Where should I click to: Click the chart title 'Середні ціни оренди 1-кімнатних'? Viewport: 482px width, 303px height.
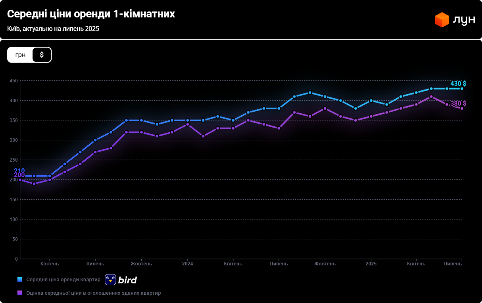coord(91,14)
